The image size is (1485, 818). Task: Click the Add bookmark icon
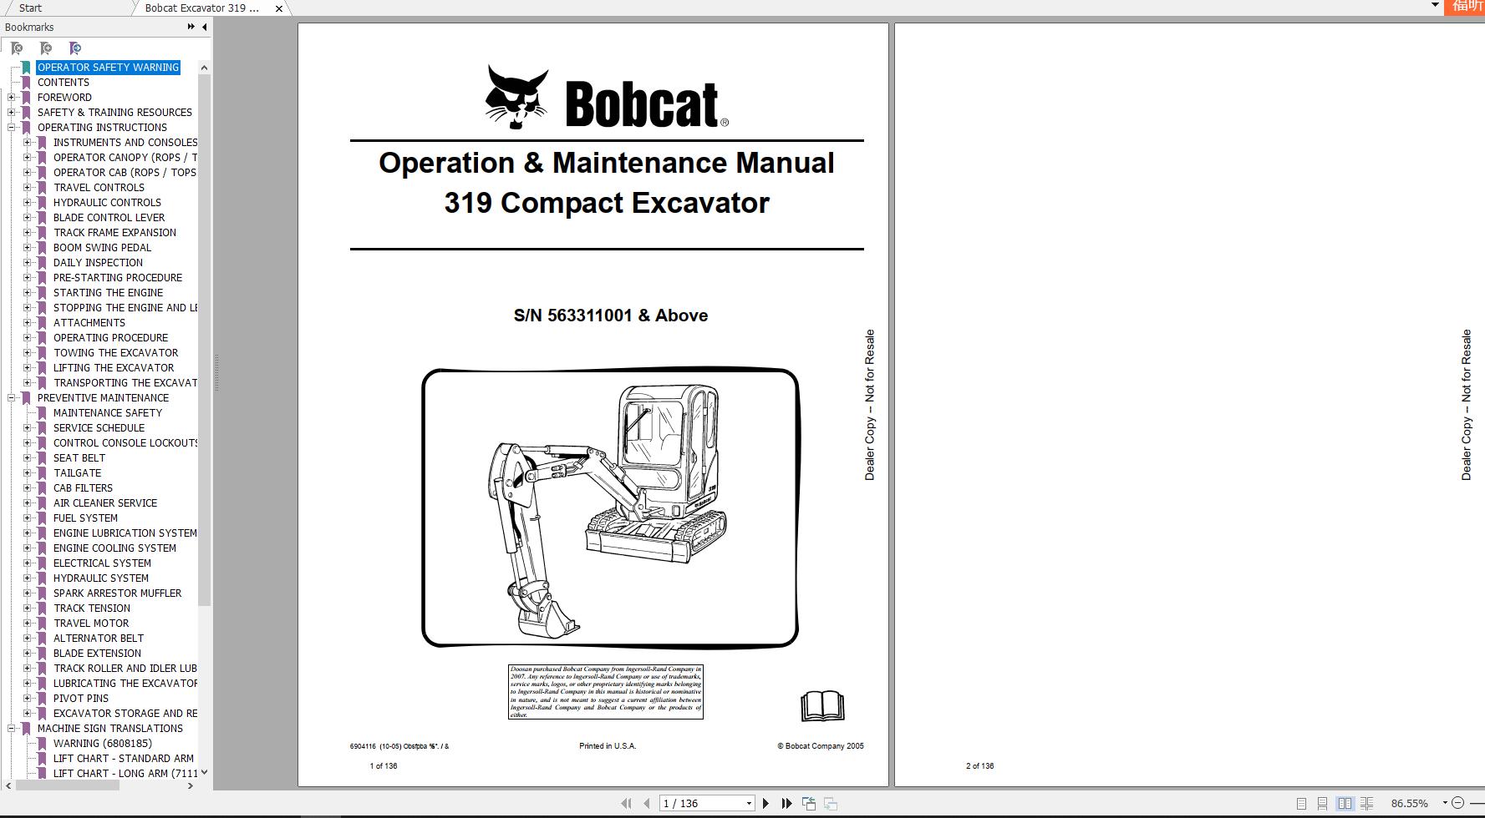47,48
